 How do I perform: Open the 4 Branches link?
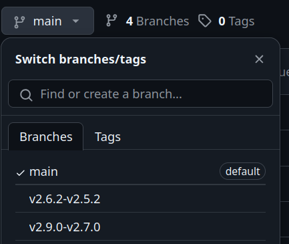158,21
